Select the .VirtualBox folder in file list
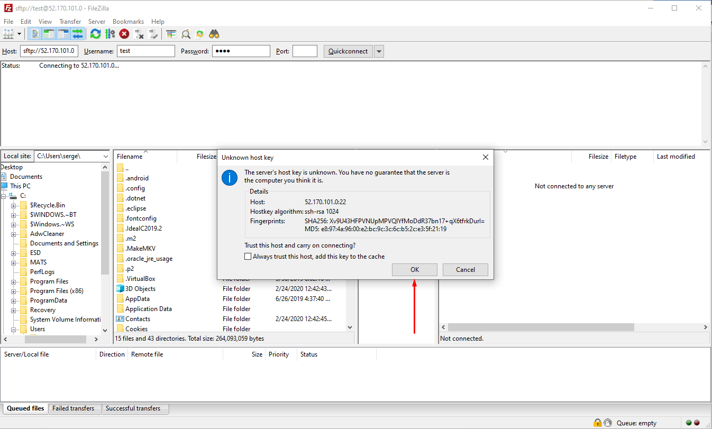This screenshot has width=712, height=429. pyautogui.click(x=140, y=279)
